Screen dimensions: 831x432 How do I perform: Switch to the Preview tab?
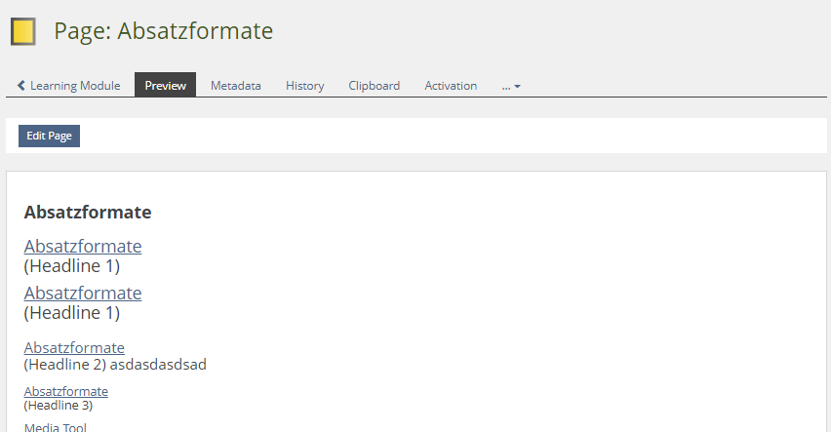coord(165,86)
